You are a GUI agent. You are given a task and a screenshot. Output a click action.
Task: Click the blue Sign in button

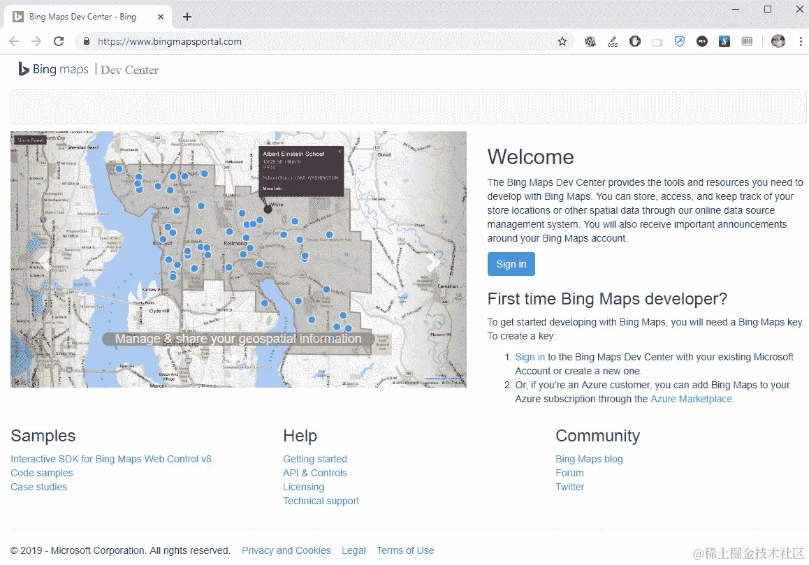[511, 264]
